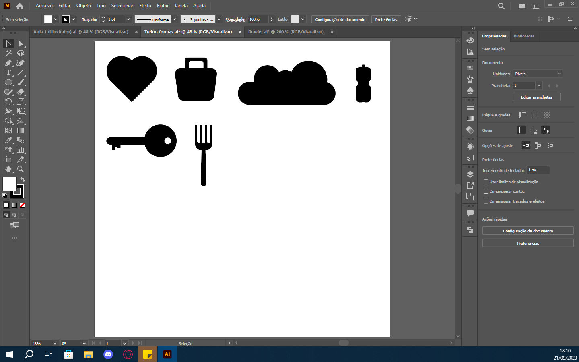This screenshot has height=362, width=579.
Task: Open the stroke weight dropdown
Action: pyautogui.click(x=128, y=19)
